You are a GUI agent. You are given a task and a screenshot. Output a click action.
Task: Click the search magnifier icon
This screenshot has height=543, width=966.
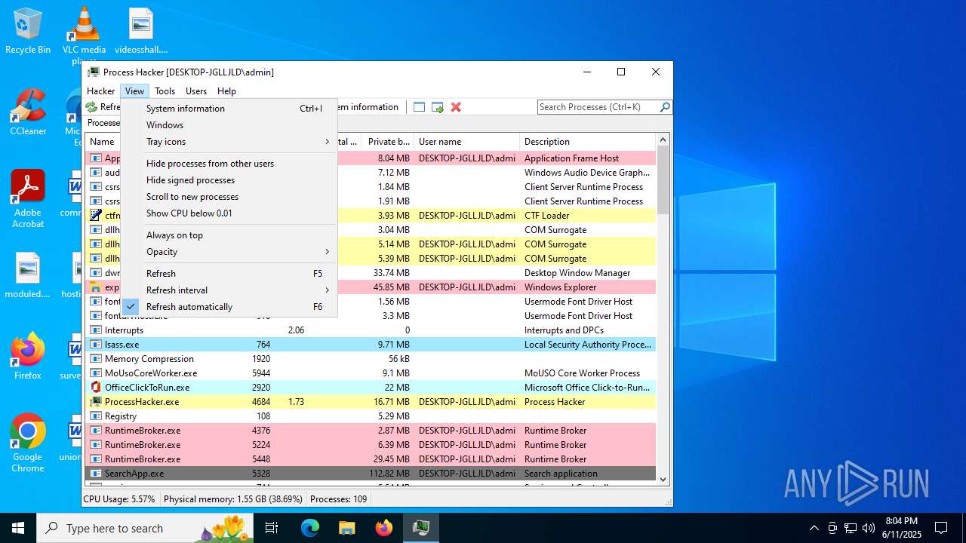[665, 107]
